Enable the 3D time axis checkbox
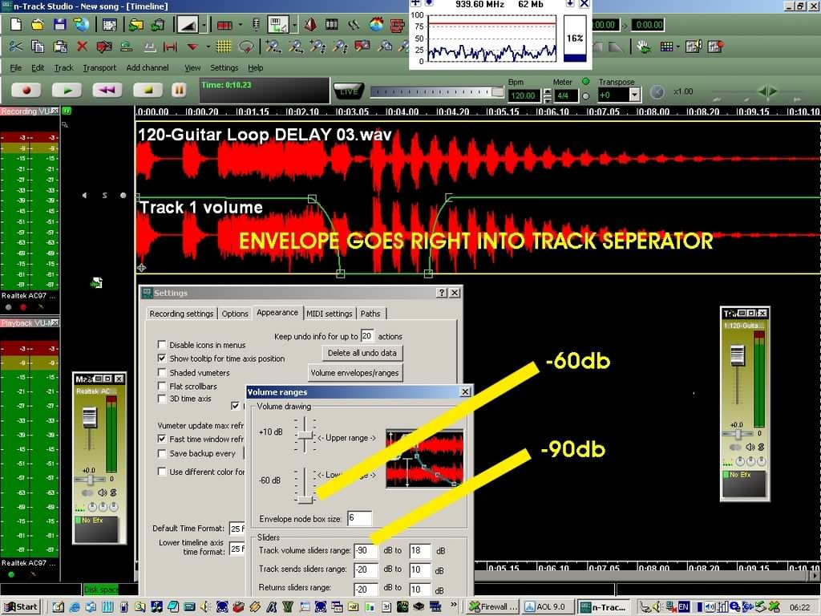This screenshot has width=821, height=616. tap(162, 399)
